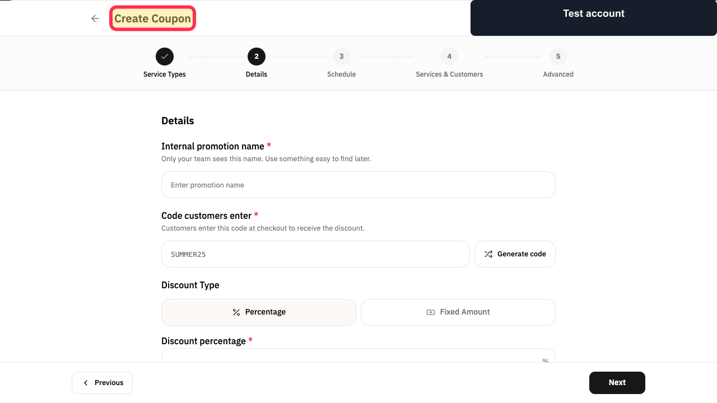This screenshot has height=403, width=717.
Task: Click the completed Service Types checkmark step
Action: pos(165,57)
